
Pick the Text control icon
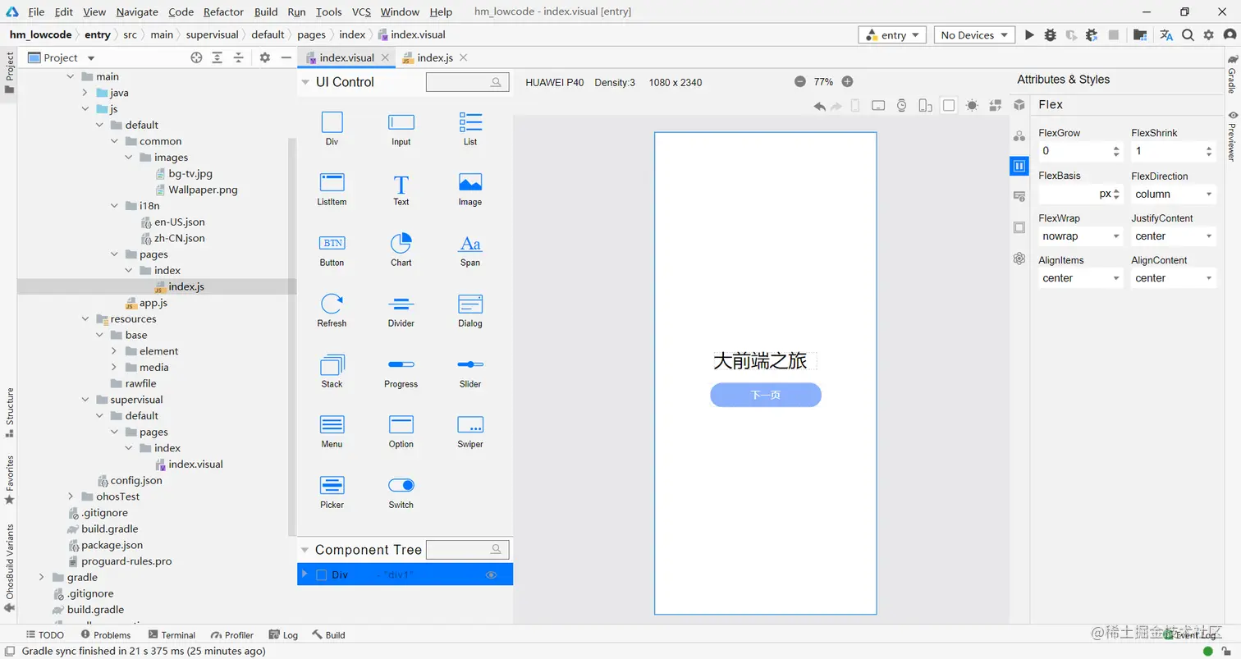tap(401, 184)
